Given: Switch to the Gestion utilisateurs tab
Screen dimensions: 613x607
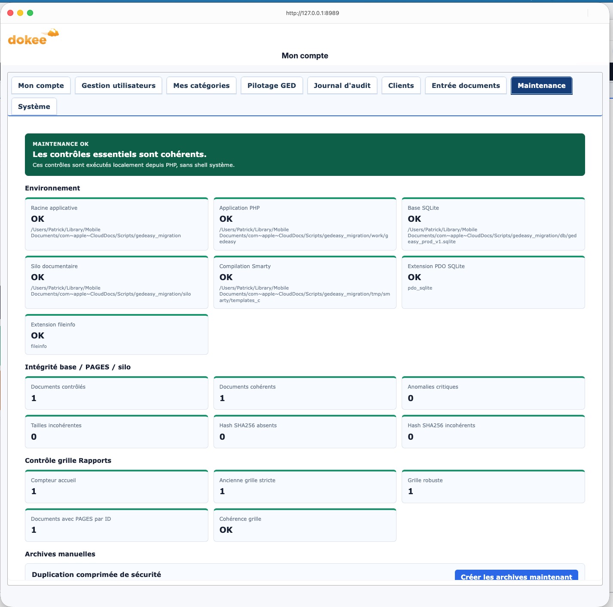Looking at the screenshot, I should point(119,85).
